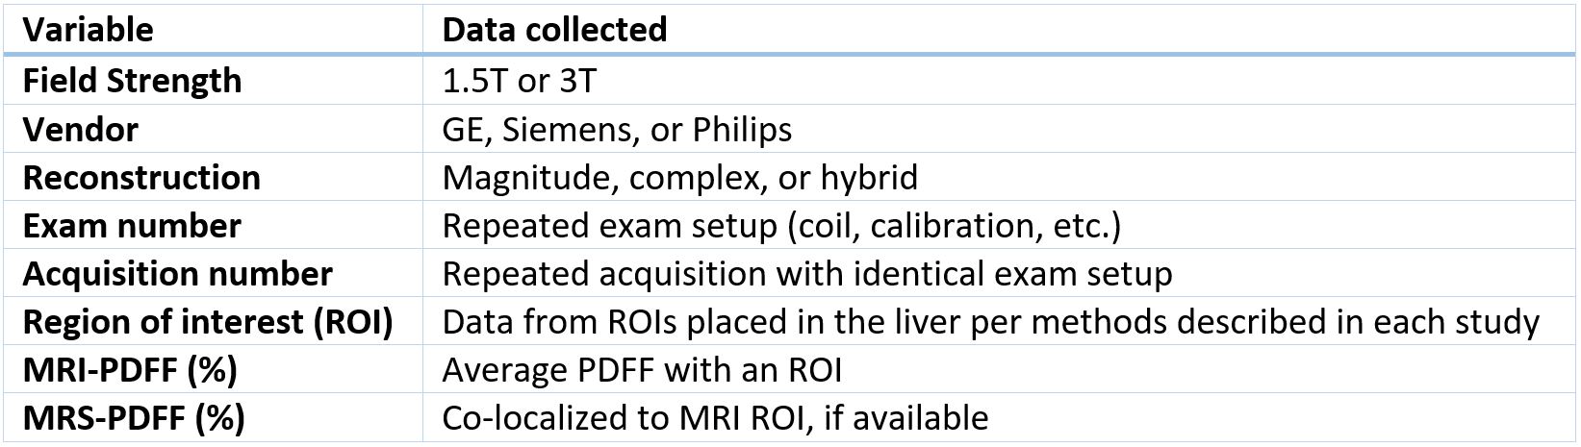
Task: Select the "Repeated exam setup" description cell
Action: pos(781,226)
